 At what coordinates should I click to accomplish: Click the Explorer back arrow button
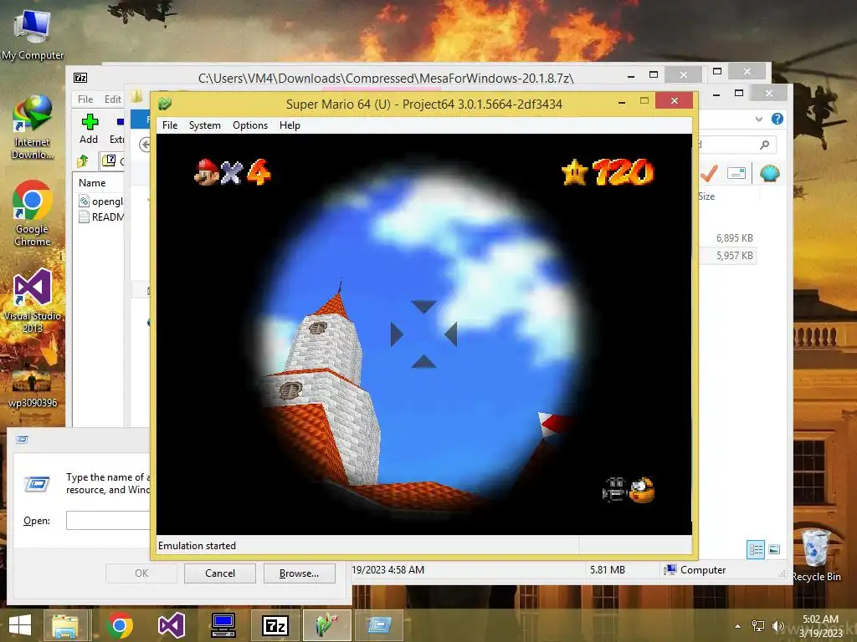(x=145, y=145)
